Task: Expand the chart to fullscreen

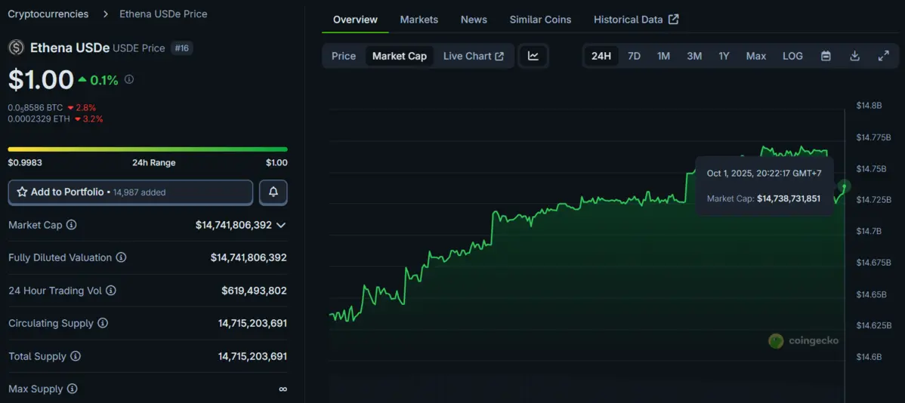Action: pos(883,56)
